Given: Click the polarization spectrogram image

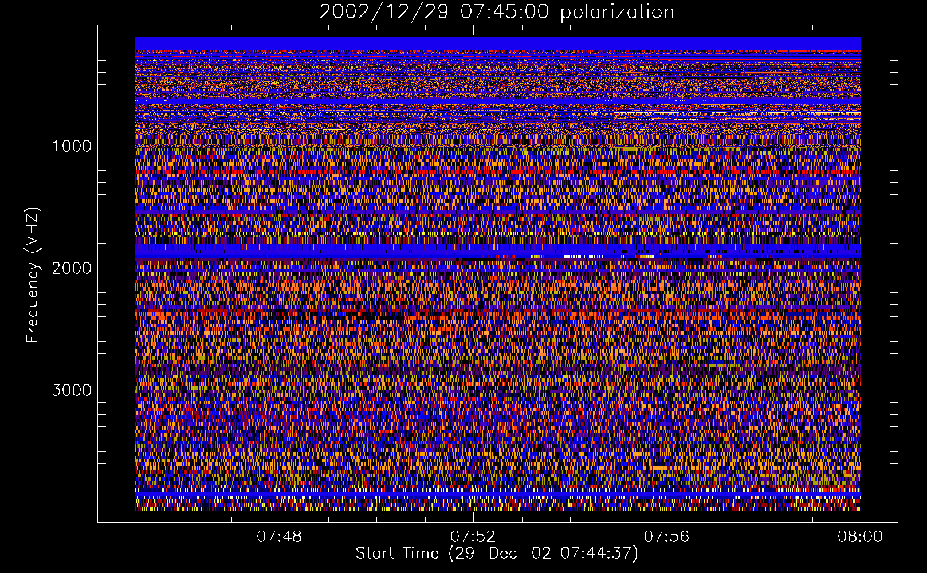Looking at the screenshot, I should point(497,273).
